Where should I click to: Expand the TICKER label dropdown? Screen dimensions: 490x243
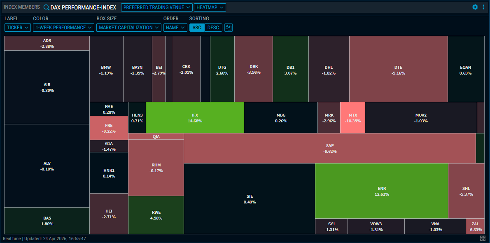(x=17, y=28)
